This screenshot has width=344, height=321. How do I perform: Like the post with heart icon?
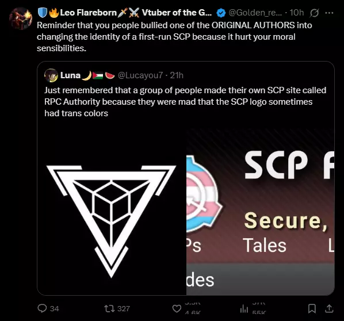(x=177, y=308)
